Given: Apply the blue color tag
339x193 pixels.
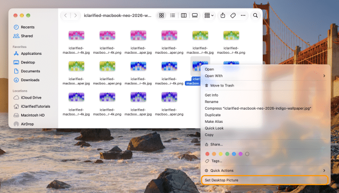Looking at the screenshot, I should pyautogui.click(x=234, y=154).
